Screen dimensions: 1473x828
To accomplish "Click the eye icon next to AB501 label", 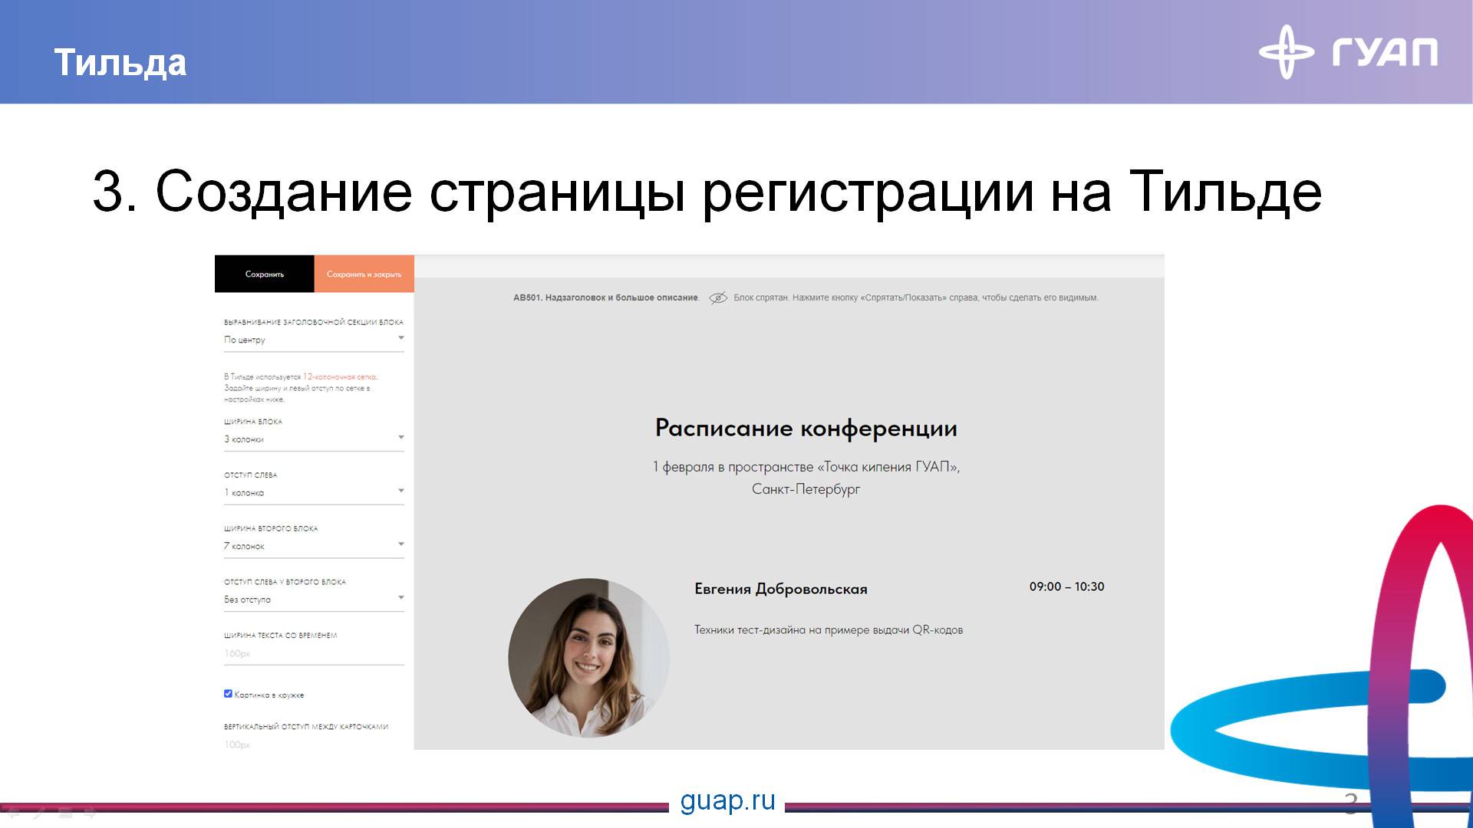I will (x=720, y=297).
